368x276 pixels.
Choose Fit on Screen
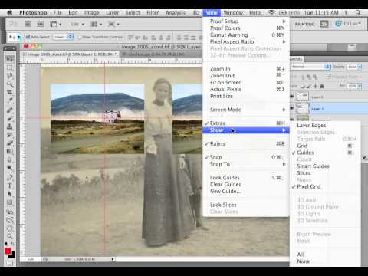[246, 82]
